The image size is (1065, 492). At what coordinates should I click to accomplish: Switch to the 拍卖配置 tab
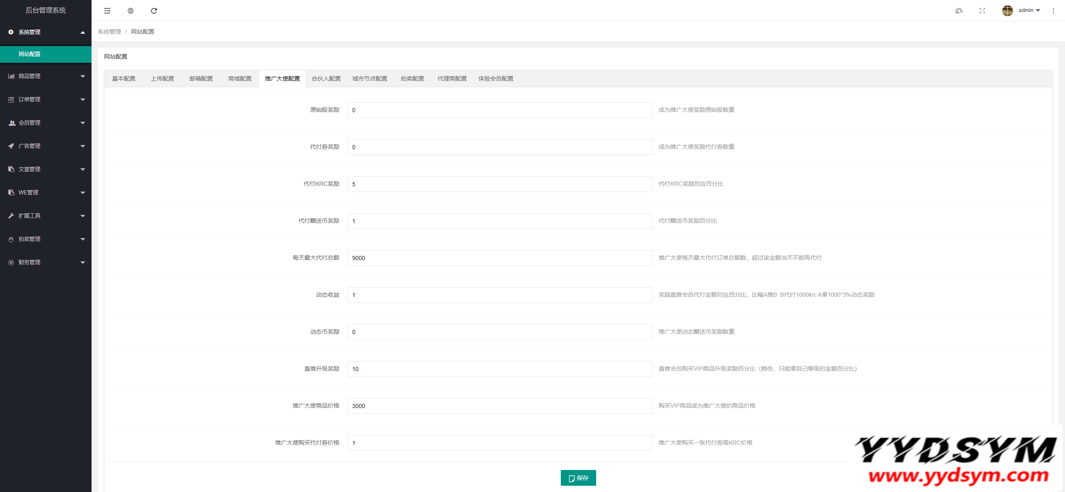point(412,79)
